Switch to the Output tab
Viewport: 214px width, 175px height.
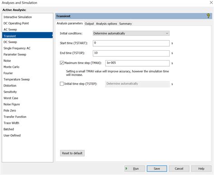pos(89,24)
